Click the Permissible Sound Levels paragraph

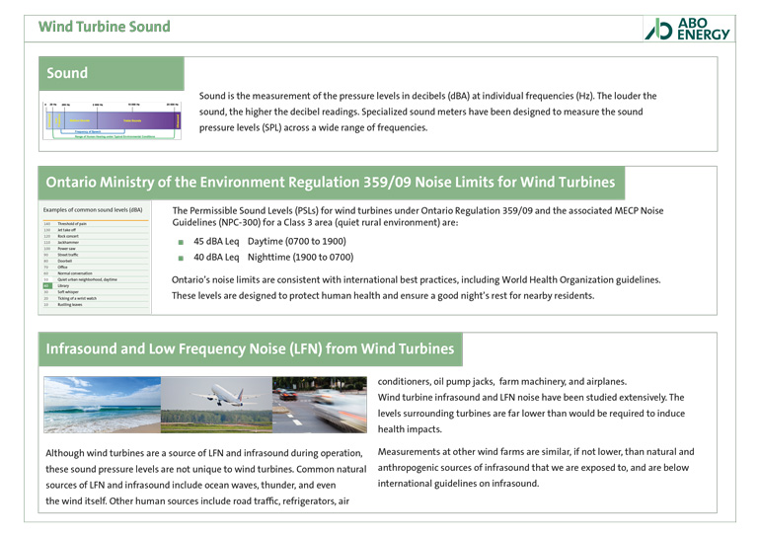(x=417, y=217)
